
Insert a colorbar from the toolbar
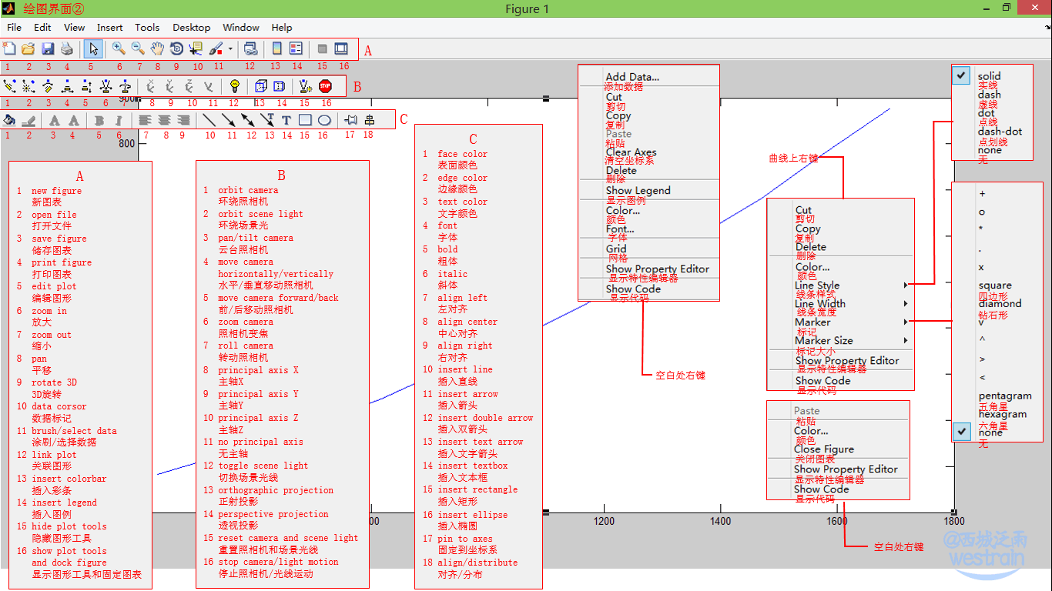tap(274, 48)
